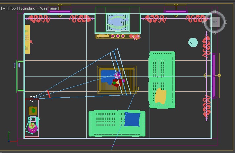Select the round cyan stool object
The image size is (235, 153).
[193, 42]
